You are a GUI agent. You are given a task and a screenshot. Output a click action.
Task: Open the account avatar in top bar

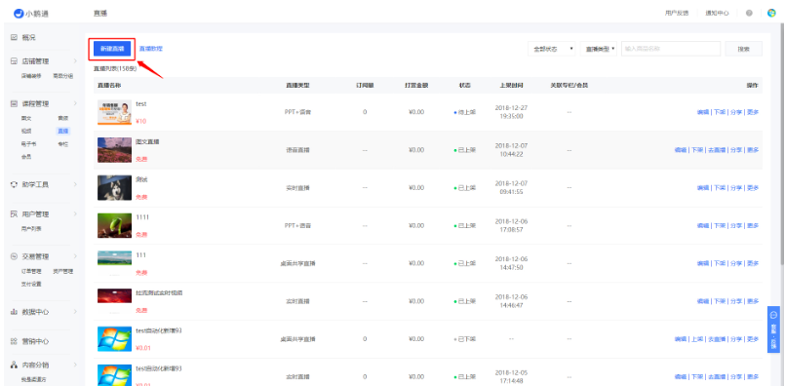click(771, 13)
